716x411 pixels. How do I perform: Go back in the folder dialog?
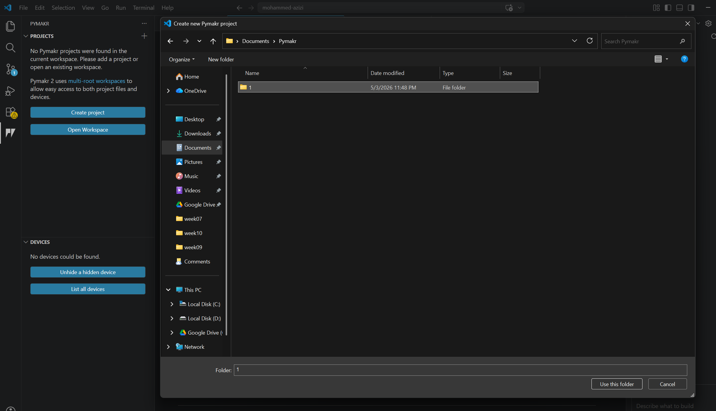pos(170,41)
